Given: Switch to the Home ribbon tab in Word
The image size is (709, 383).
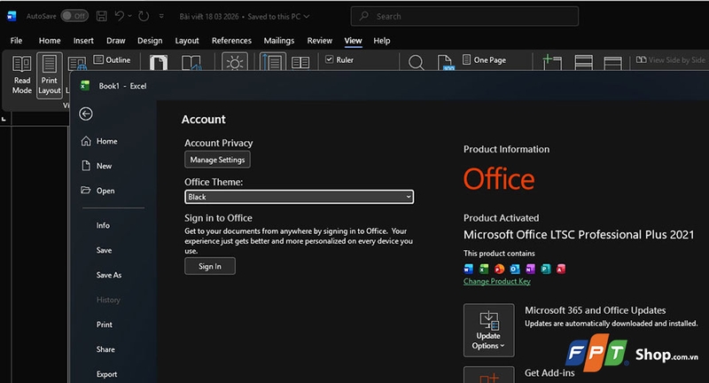Looking at the screenshot, I should click(50, 41).
